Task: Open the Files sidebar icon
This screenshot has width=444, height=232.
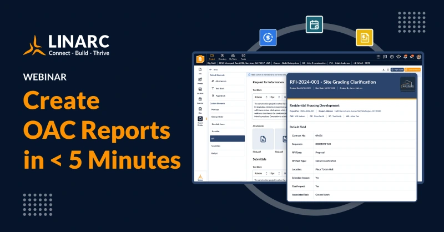Action: point(200,110)
